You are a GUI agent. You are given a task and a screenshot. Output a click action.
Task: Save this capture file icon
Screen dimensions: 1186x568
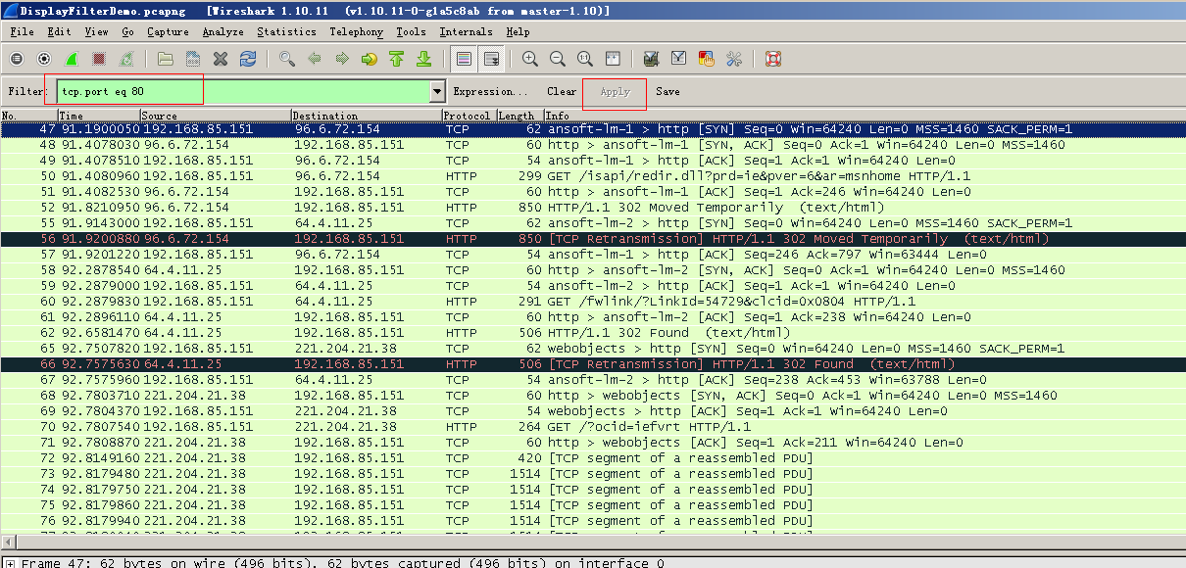pyautogui.click(x=193, y=59)
